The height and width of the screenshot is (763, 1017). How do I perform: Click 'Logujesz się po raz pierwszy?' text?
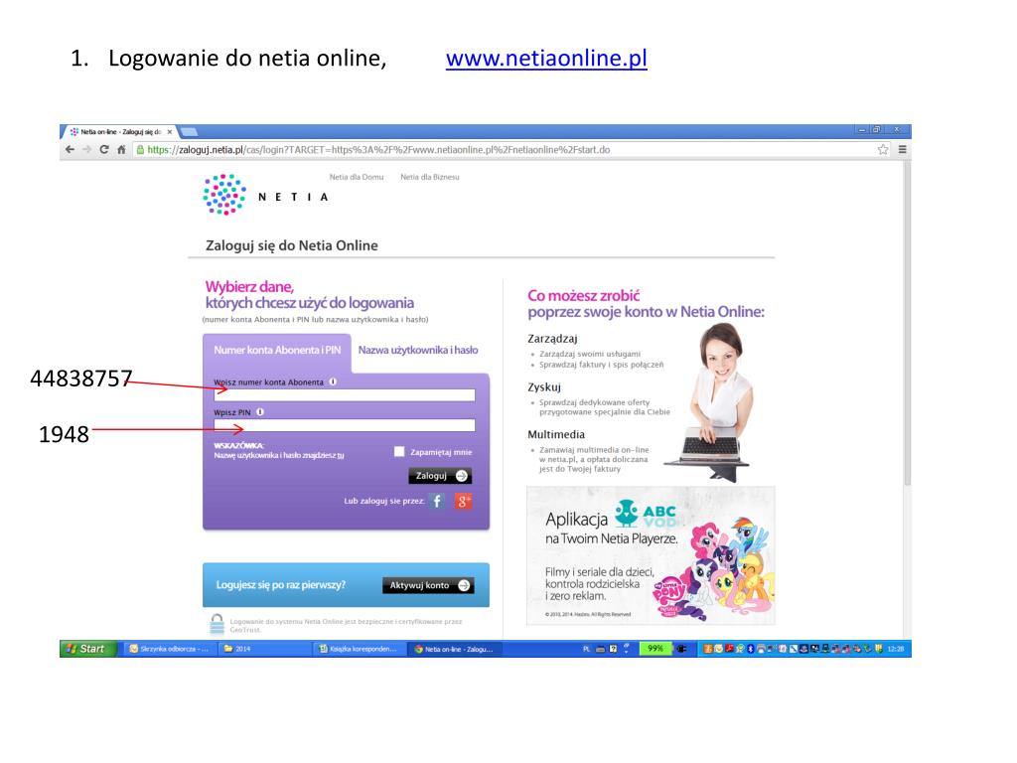(x=281, y=585)
